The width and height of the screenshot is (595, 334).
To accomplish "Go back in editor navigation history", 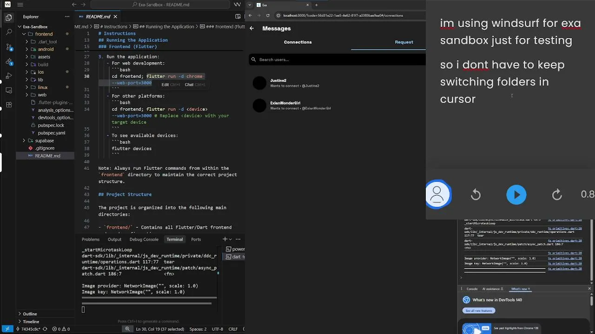I will (x=74, y=5).
